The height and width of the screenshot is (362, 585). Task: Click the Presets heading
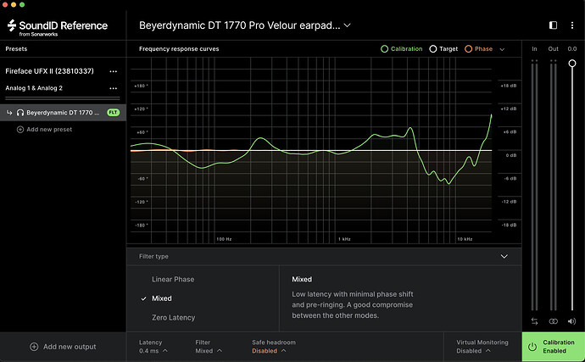[16, 49]
